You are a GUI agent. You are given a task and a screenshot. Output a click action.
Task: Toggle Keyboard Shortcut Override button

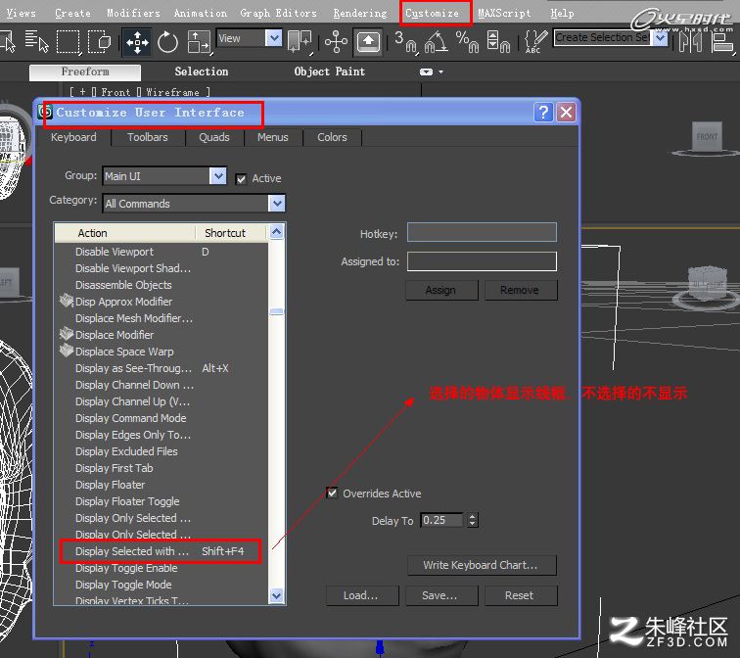point(369,42)
